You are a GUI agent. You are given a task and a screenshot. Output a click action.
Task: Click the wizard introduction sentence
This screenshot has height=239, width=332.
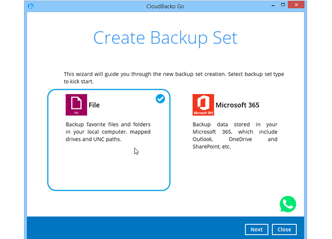coord(174,78)
